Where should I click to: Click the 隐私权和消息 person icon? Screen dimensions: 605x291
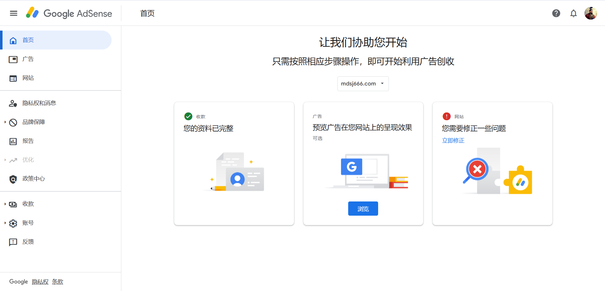click(13, 103)
